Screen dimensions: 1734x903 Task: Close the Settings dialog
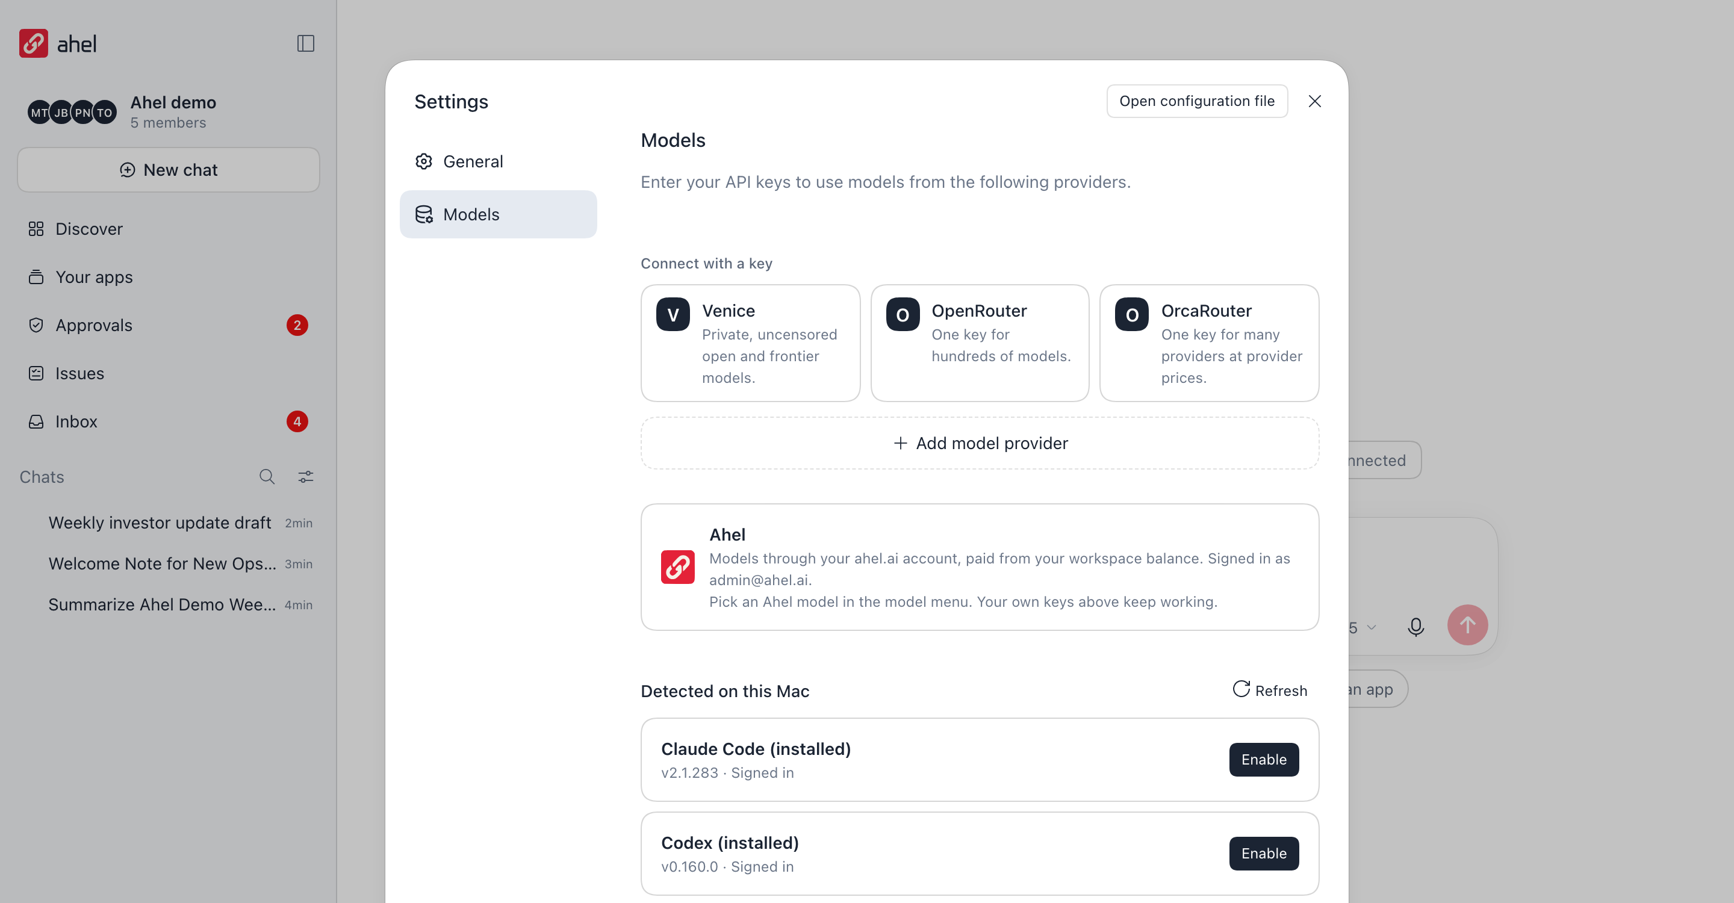1314,101
